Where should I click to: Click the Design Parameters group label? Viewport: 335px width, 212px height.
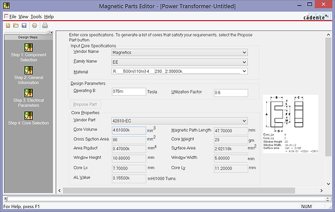[88, 84]
